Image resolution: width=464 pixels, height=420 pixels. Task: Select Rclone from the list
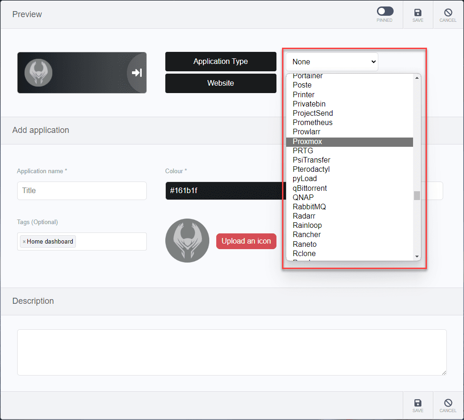point(350,254)
